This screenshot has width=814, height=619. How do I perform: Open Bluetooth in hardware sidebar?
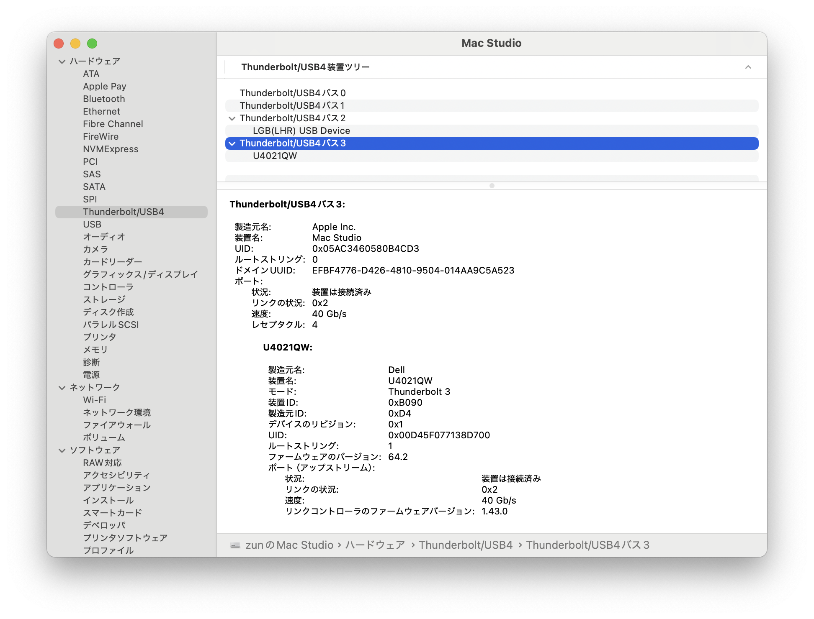[104, 99]
